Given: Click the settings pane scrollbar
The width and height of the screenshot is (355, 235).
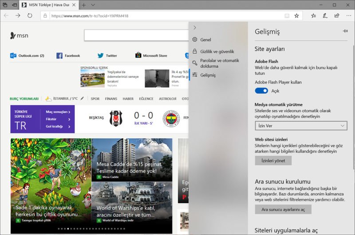Looking at the screenshot, I should pos(353,107).
